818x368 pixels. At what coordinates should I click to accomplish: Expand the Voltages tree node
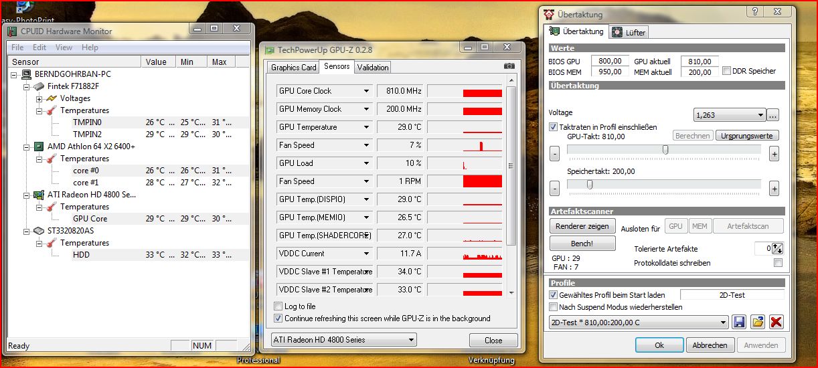(39, 98)
